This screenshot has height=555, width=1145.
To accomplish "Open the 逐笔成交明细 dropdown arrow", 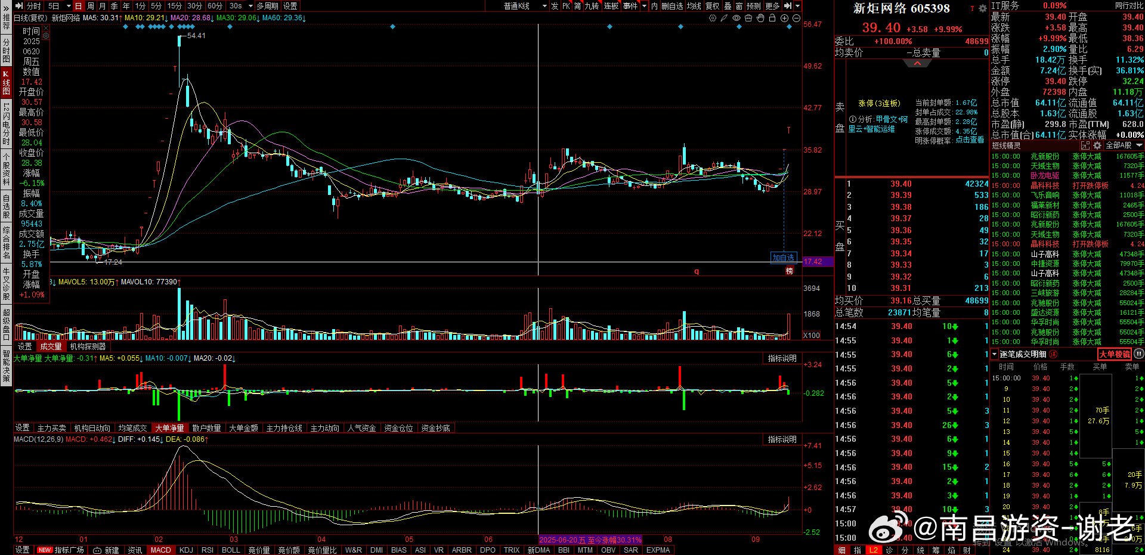I will coord(994,354).
